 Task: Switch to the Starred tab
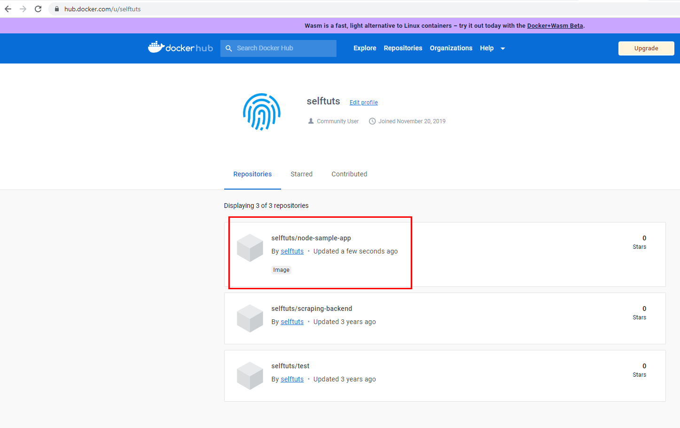(x=302, y=174)
